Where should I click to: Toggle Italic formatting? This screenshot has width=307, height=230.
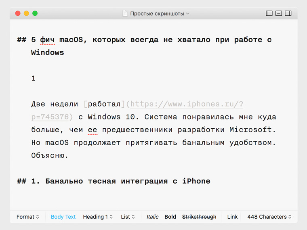(x=152, y=217)
